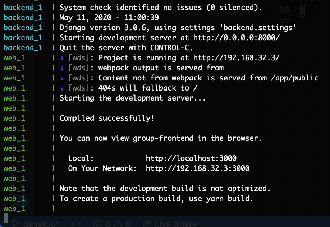Click the '/app/public' path text

pos(295,78)
